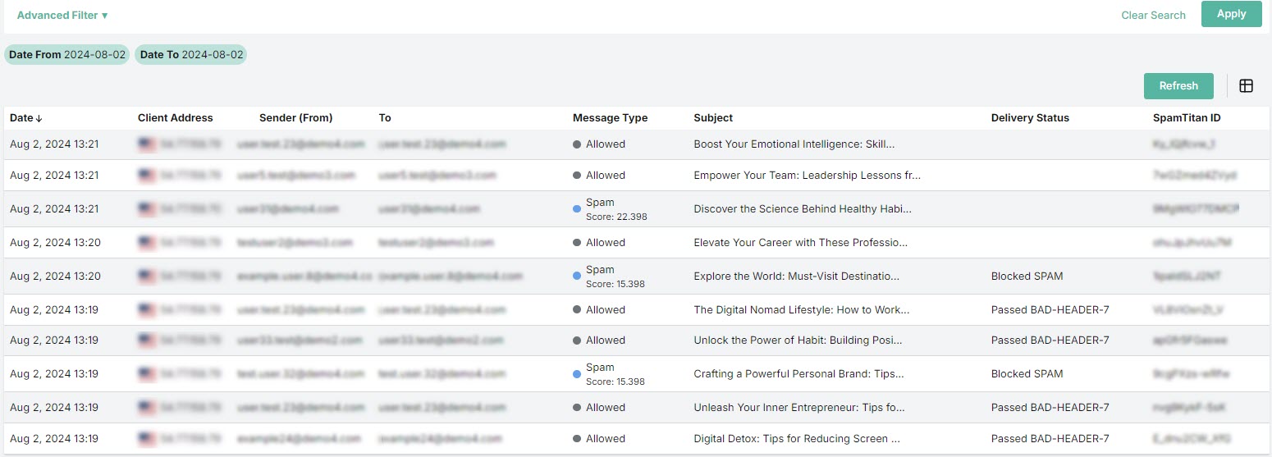Viewport: 1272px width, 457px height.
Task: Open the Explore the World: Must-Visit Destinations subject
Action: pos(796,276)
